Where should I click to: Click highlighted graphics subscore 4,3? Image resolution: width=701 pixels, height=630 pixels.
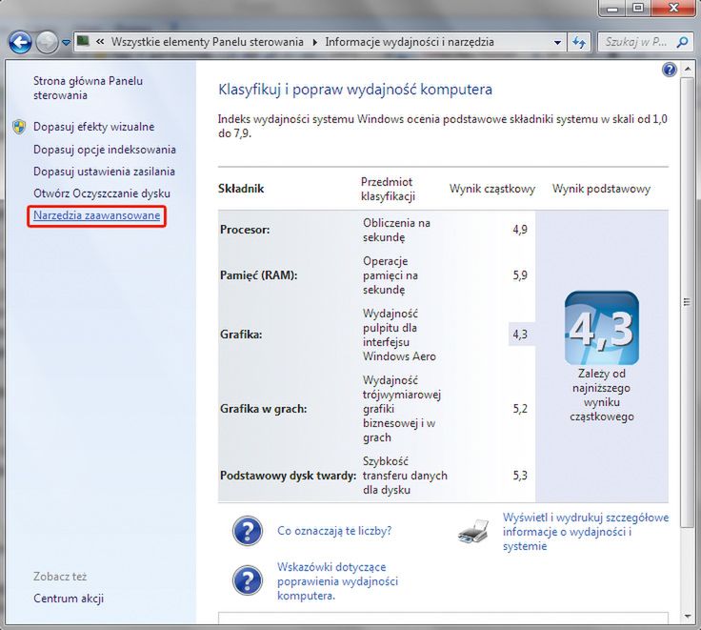tap(520, 335)
